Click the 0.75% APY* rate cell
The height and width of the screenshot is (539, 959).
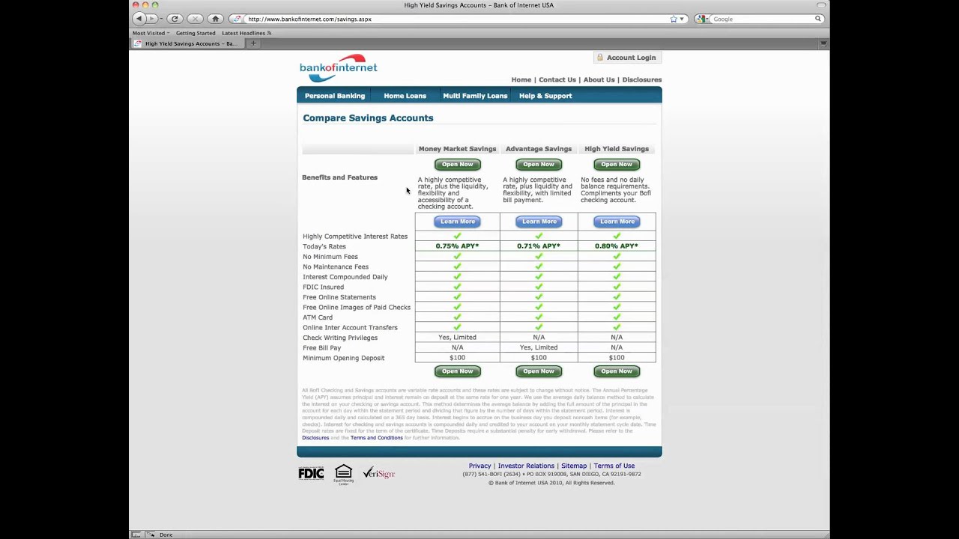[457, 246]
